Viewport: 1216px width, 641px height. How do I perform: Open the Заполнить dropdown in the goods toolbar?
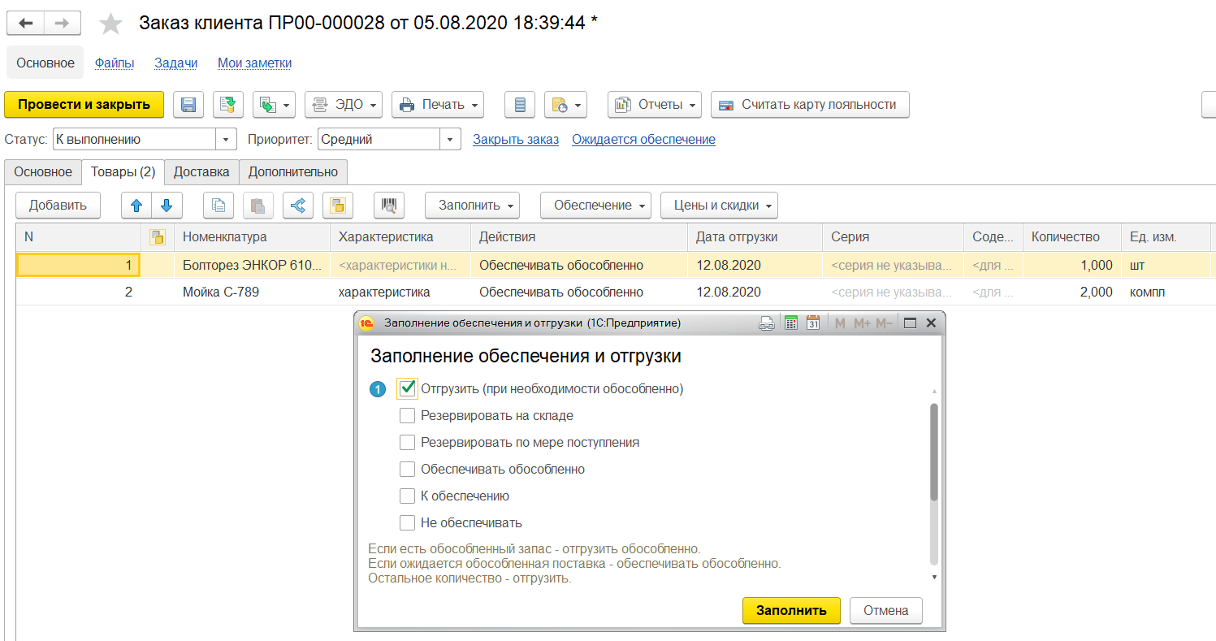[x=472, y=206]
